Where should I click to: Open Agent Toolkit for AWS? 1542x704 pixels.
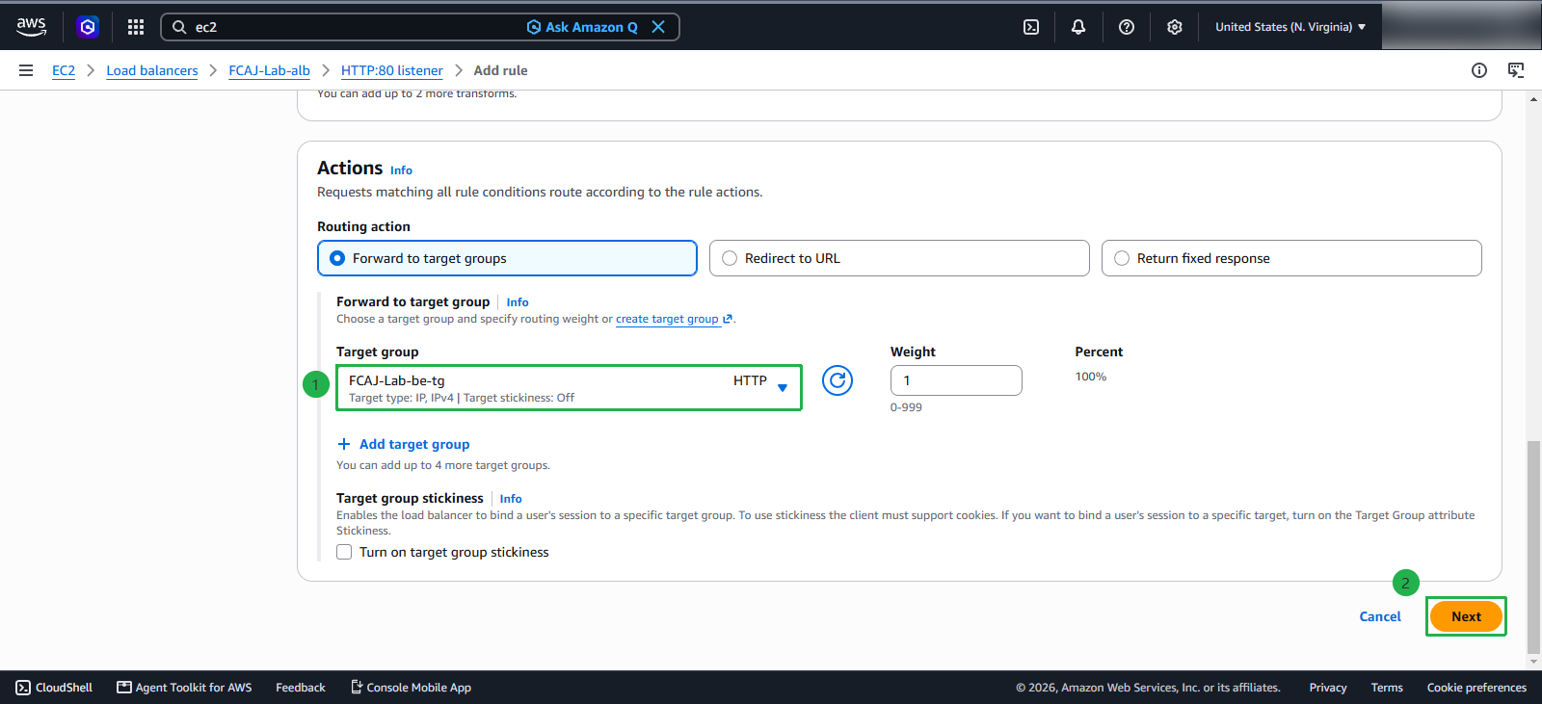(x=184, y=688)
